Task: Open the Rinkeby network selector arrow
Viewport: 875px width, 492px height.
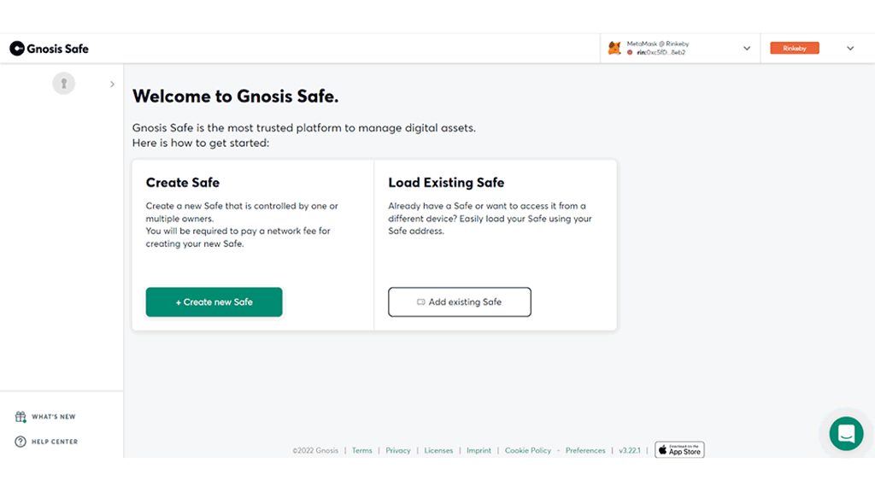Action: [850, 49]
